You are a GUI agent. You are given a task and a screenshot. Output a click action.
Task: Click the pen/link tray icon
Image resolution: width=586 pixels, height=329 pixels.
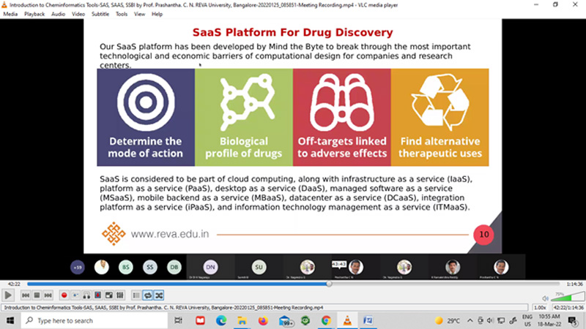coord(513,321)
